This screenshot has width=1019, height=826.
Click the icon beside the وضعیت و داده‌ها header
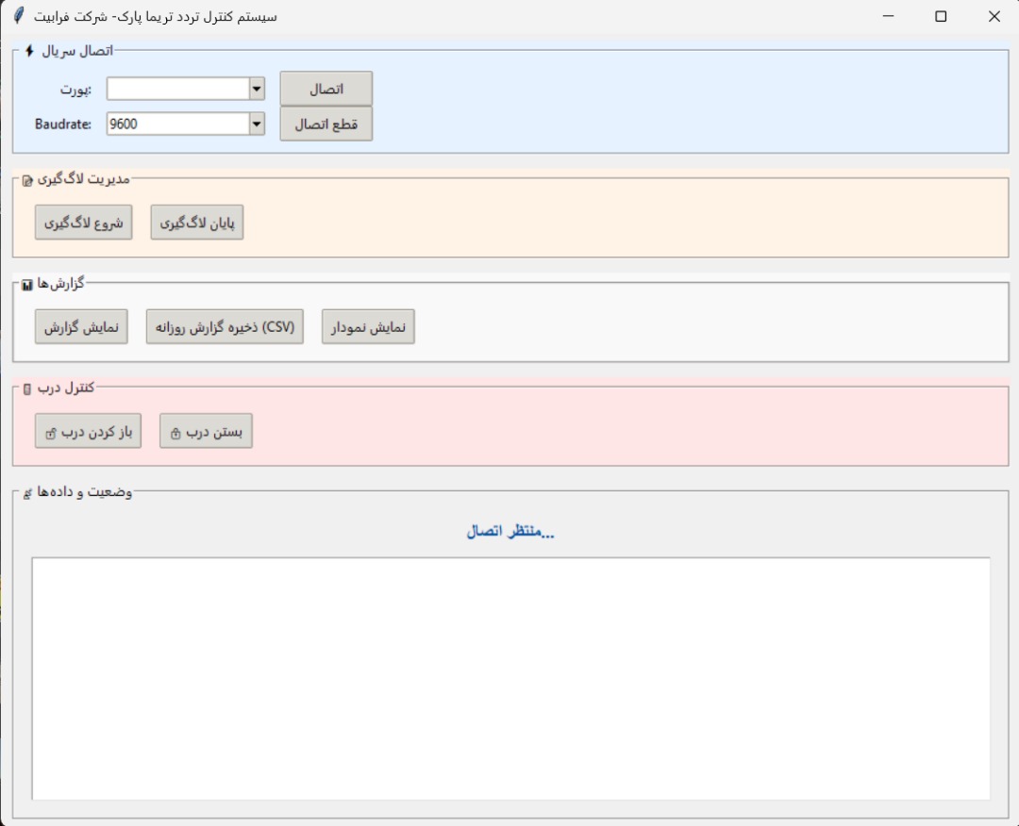[x=27, y=493]
